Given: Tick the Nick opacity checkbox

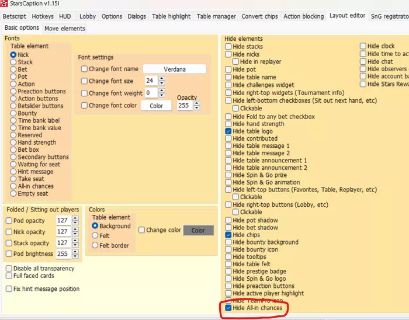Looking at the screenshot, I should (9, 232).
